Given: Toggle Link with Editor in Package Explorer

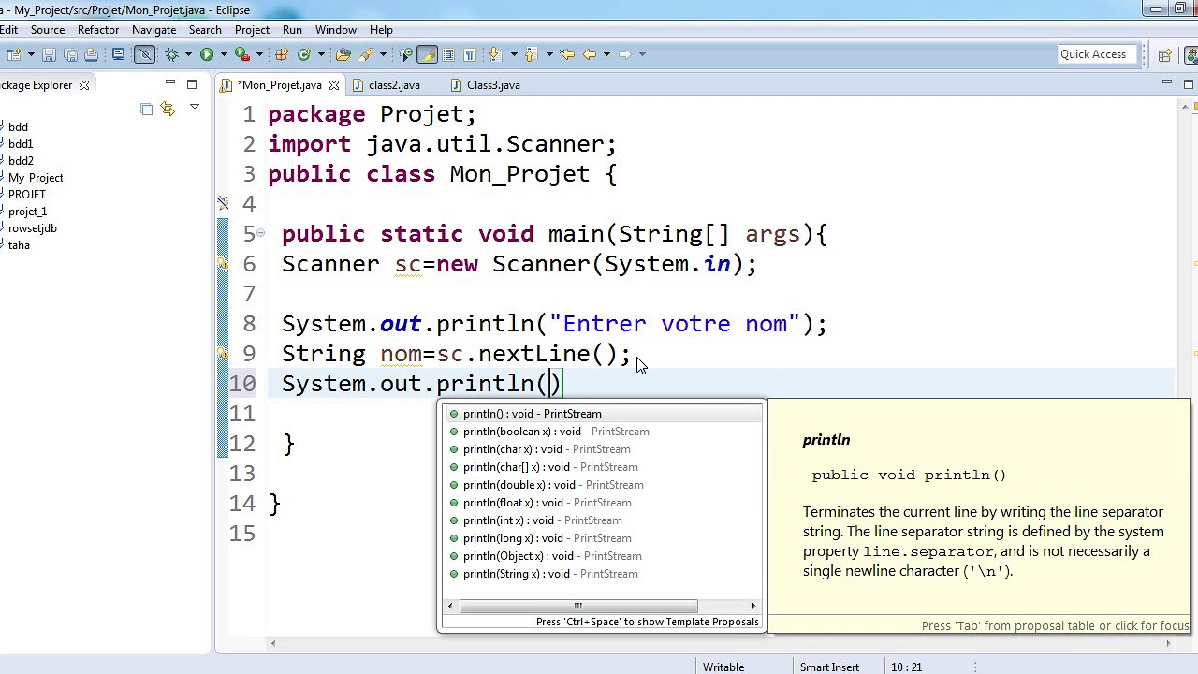Looking at the screenshot, I should [x=168, y=110].
